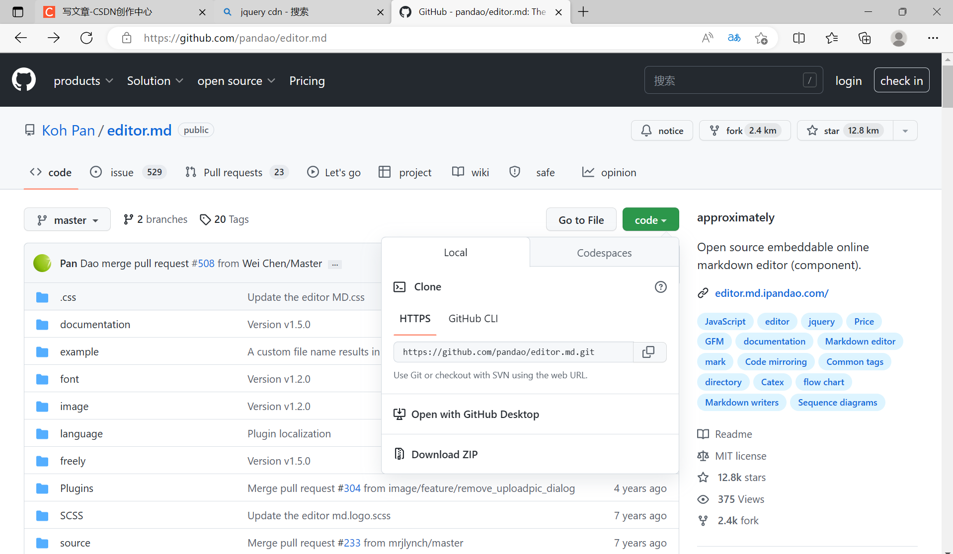Open the wiki tab

pyautogui.click(x=471, y=172)
